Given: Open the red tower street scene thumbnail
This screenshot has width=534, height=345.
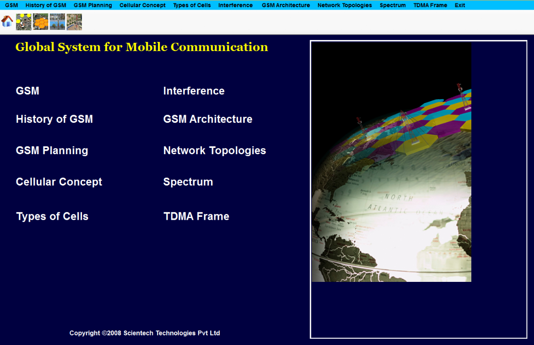Looking at the screenshot, I should 74,22.
